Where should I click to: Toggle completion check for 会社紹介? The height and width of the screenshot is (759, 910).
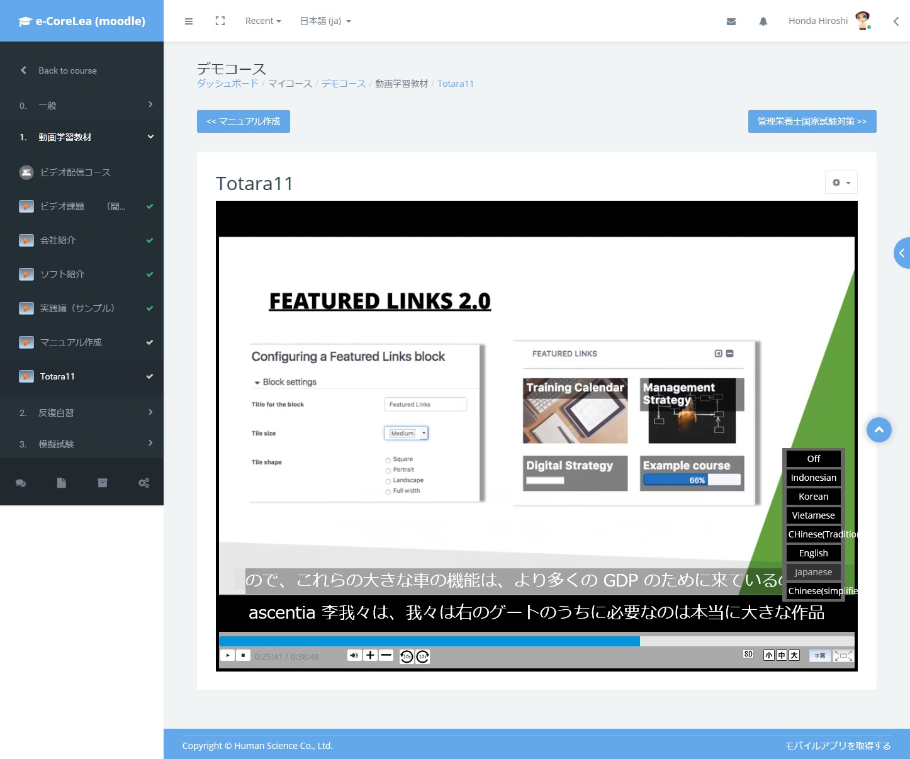[150, 240]
